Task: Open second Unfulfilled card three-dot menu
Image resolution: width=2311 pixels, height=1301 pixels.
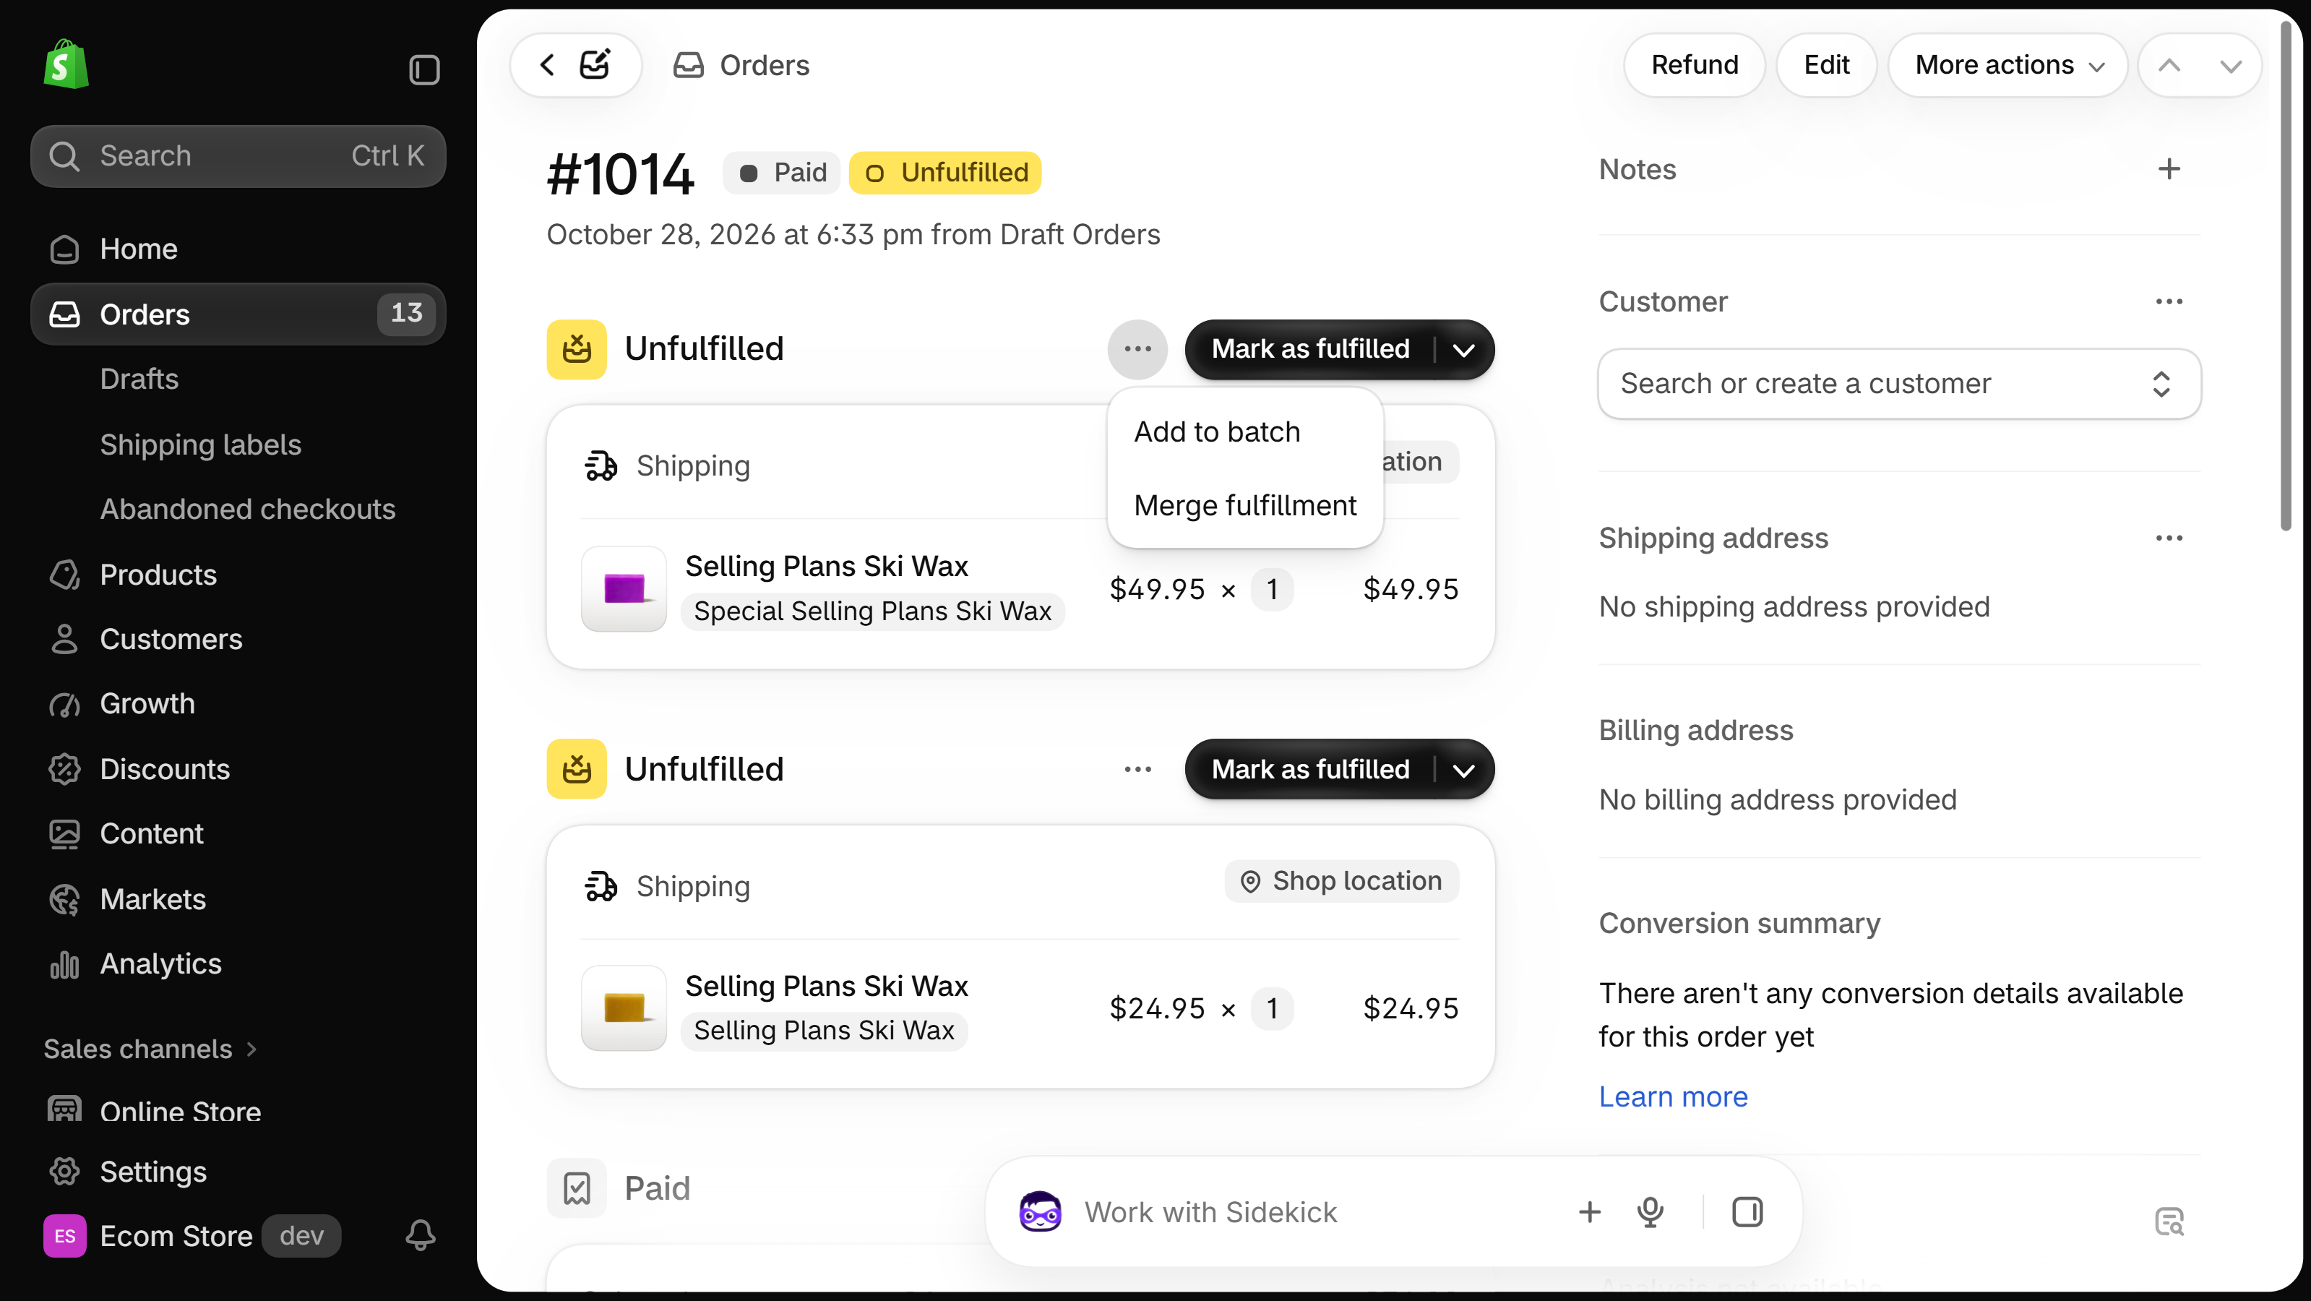Action: pyautogui.click(x=1137, y=769)
